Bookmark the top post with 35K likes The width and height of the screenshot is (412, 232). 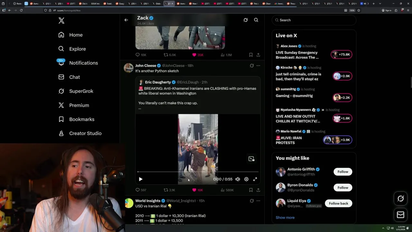251,55
